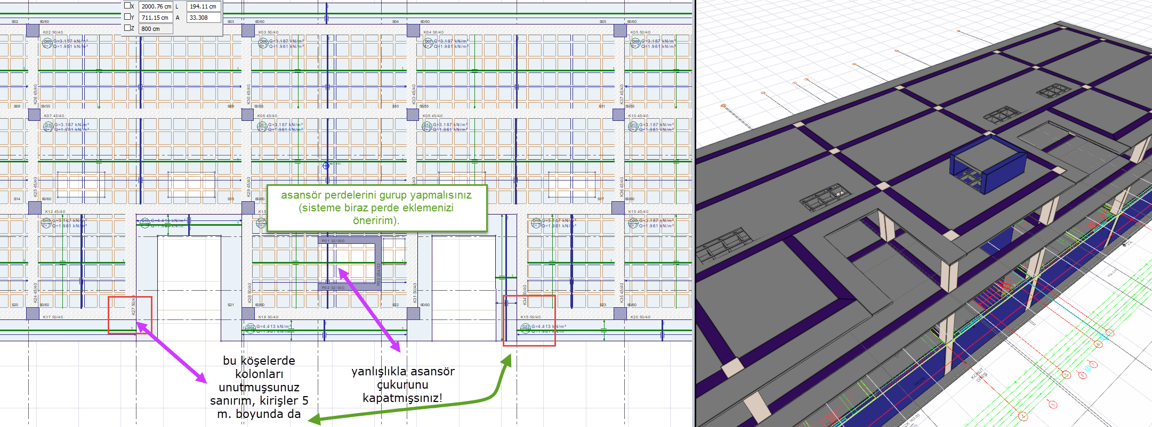The width and height of the screenshot is (1152, 427).
Task: Select column S09 square in plan
Action: (247, 114)
